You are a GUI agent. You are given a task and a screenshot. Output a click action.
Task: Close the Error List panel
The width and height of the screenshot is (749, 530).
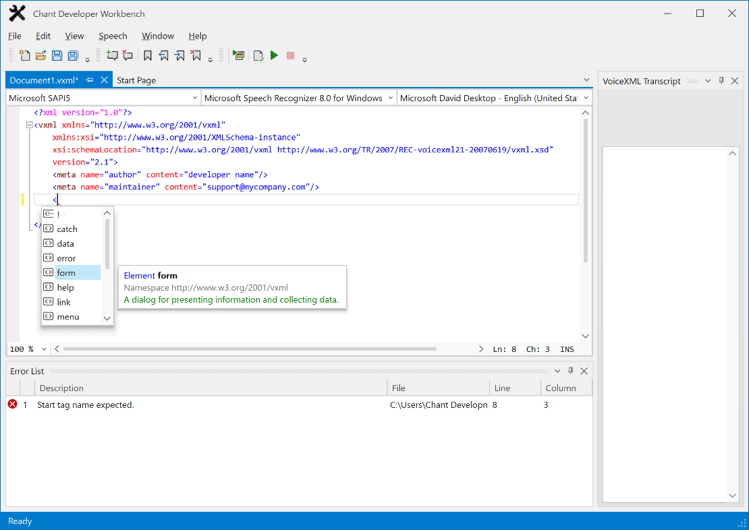tap(584, 371)
